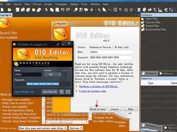
Task: Open the 'Purchase a license of 010 Editor' link
Action: 99,86
